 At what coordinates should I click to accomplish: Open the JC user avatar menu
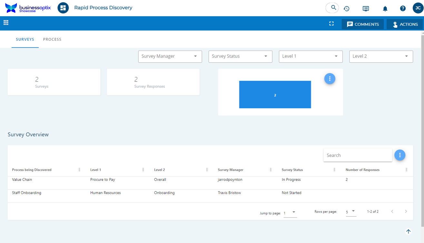coord(418,8)
